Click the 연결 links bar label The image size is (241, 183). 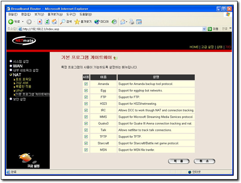pos(225,29)
